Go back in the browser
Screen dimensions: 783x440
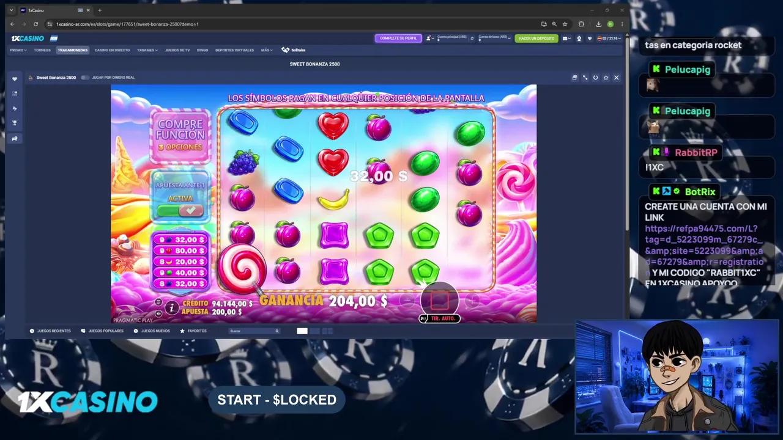click(x=12, y=24)
